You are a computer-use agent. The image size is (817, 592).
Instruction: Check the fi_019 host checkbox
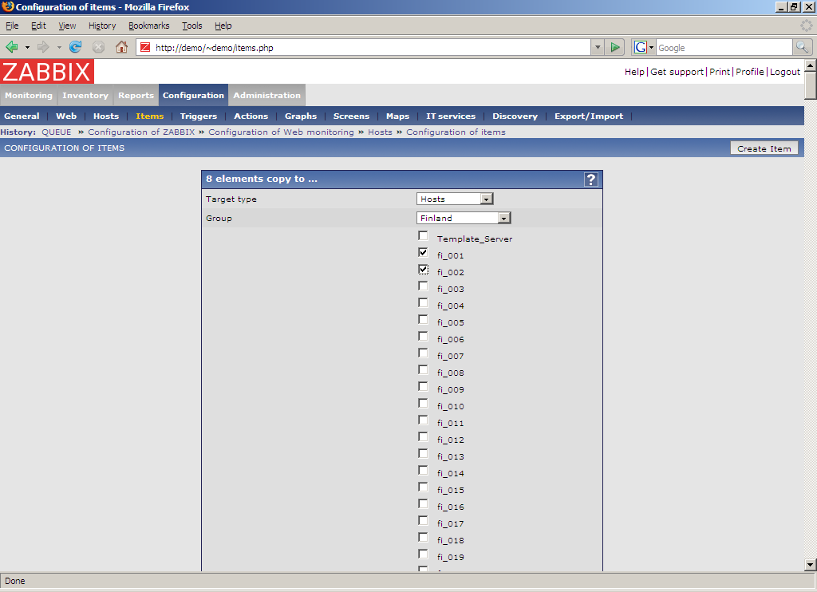(423, 554)
